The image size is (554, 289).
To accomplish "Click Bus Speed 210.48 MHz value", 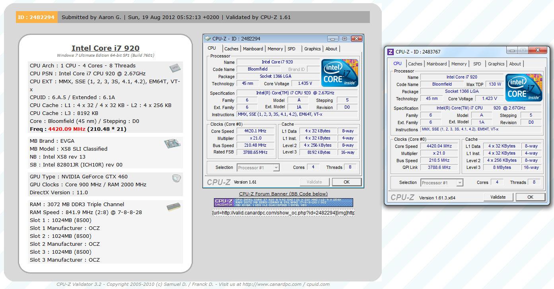I will click(255, 145).
